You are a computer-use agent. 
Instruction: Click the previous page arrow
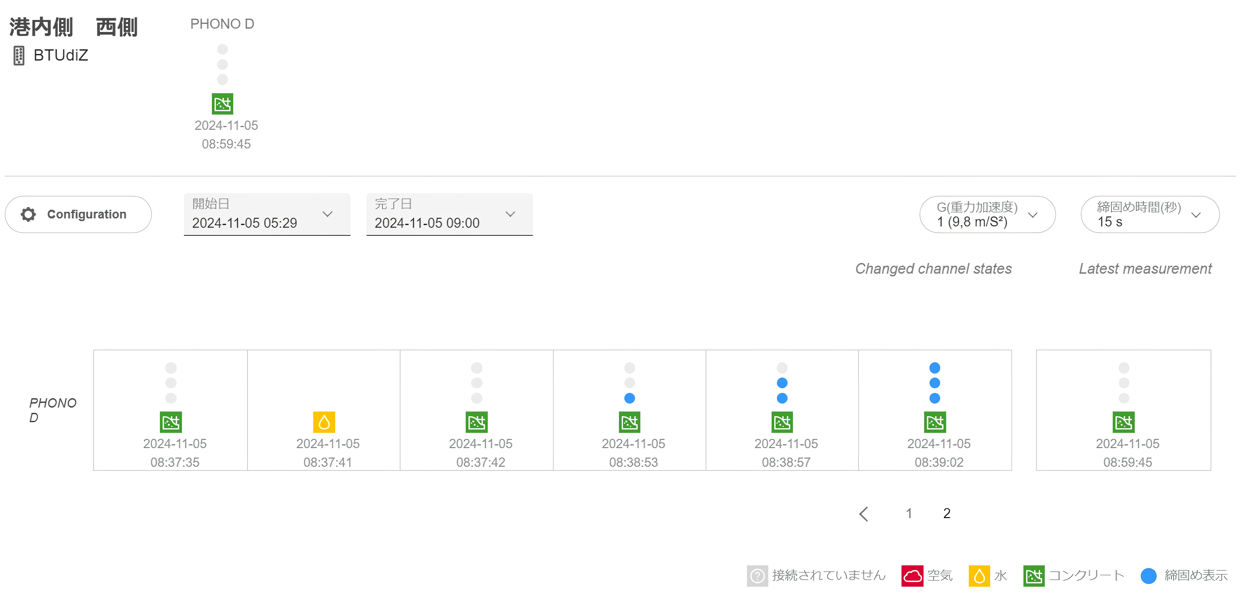[x=864, y=514]
